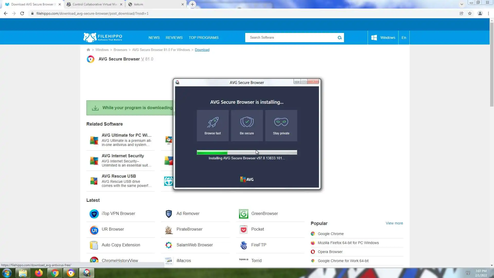Click the search magnifier icon
Screen dimensions: 494x278
(x=340, y=38)
